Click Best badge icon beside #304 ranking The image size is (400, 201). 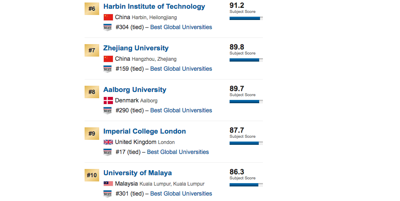click(x=107, y=27)
